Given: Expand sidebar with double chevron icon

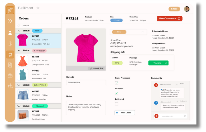Looking at the screenshot, I should point(10,21).
